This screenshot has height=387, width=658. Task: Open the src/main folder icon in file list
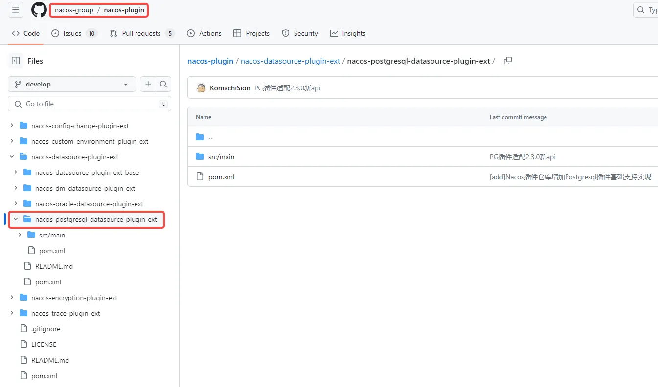pyautogui.click(x=200, y=156)
